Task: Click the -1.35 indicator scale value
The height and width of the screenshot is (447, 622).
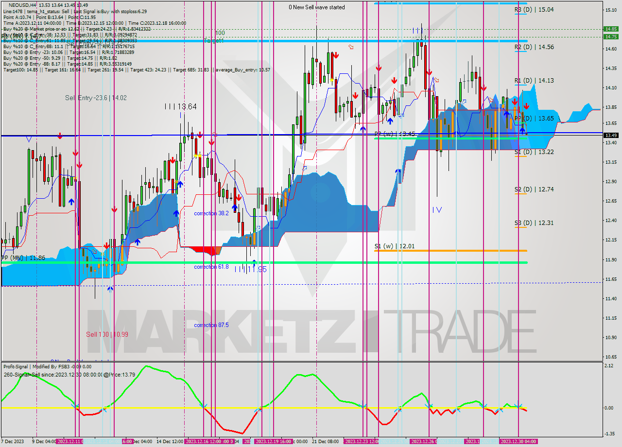Action: tap(609, 433)
